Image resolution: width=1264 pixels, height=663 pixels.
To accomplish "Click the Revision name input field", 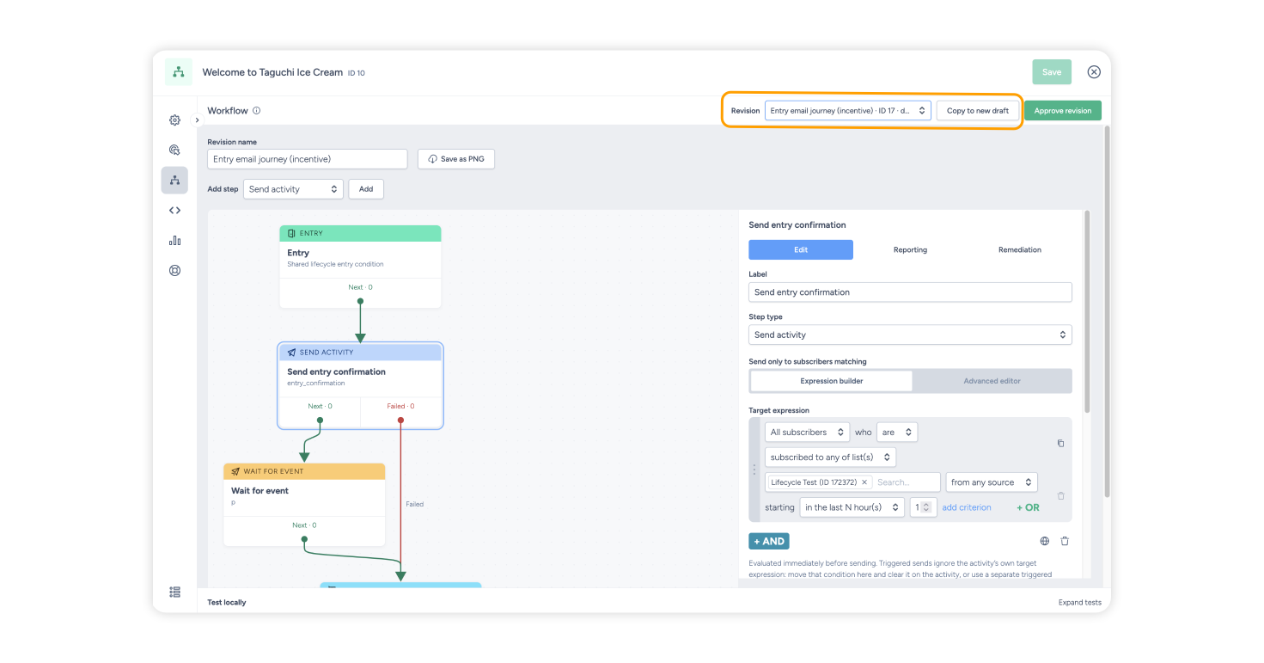I will [308, 159].
